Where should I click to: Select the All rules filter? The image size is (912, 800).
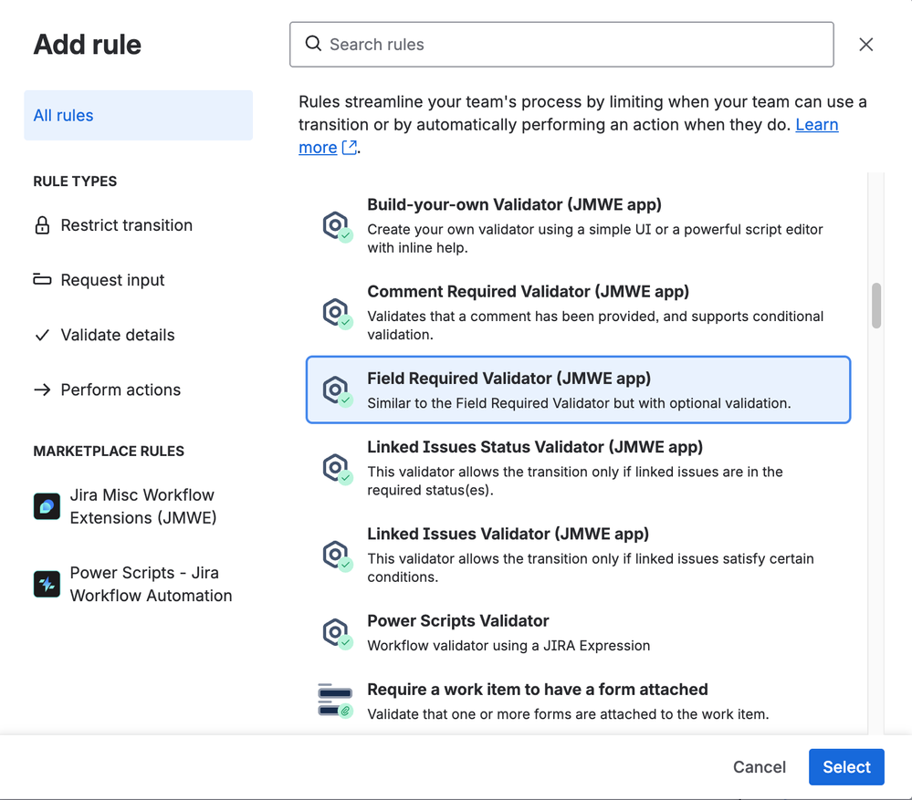[139, 115]
